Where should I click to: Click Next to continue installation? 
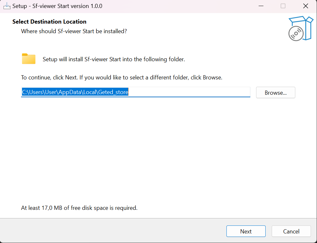[246, 231]
